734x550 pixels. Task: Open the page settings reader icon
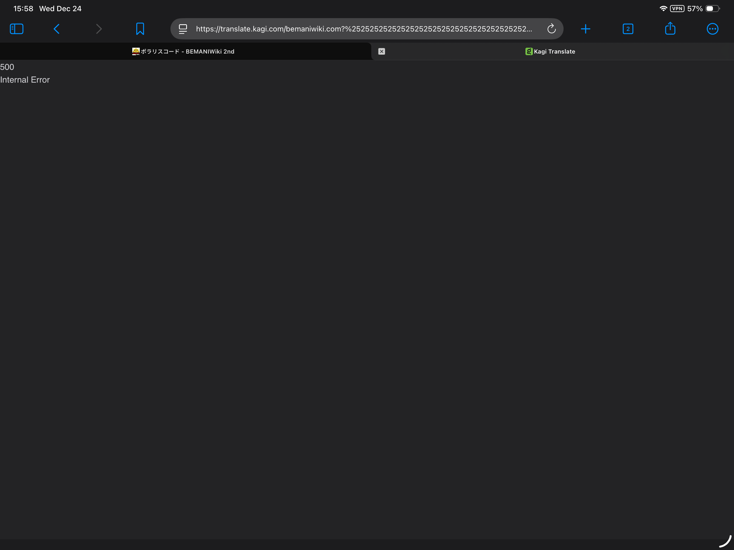(x=183, y=29)
